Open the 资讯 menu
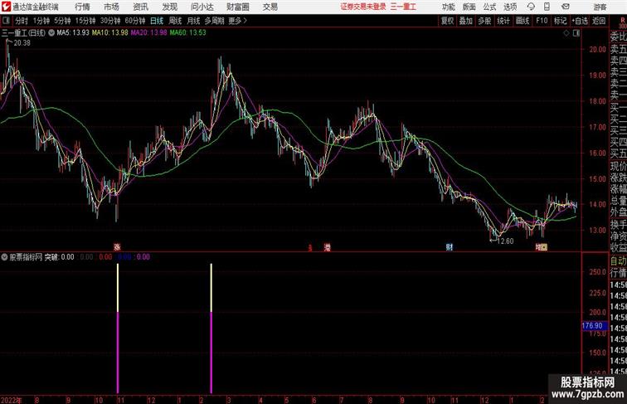The image size is (627, 404). pos(140,7)
